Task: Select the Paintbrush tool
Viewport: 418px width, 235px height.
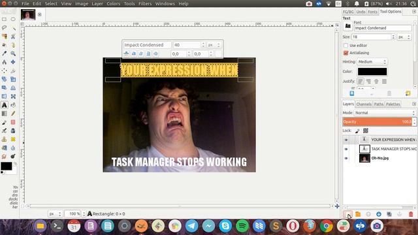Action: tap(5, 122)
